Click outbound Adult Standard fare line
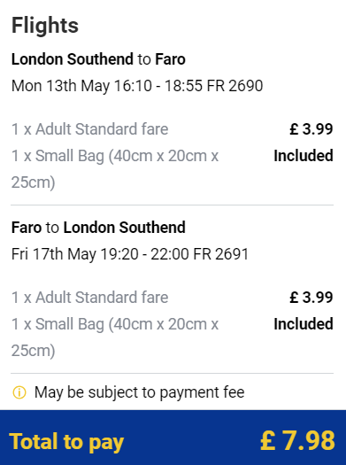 coord(89,129)
